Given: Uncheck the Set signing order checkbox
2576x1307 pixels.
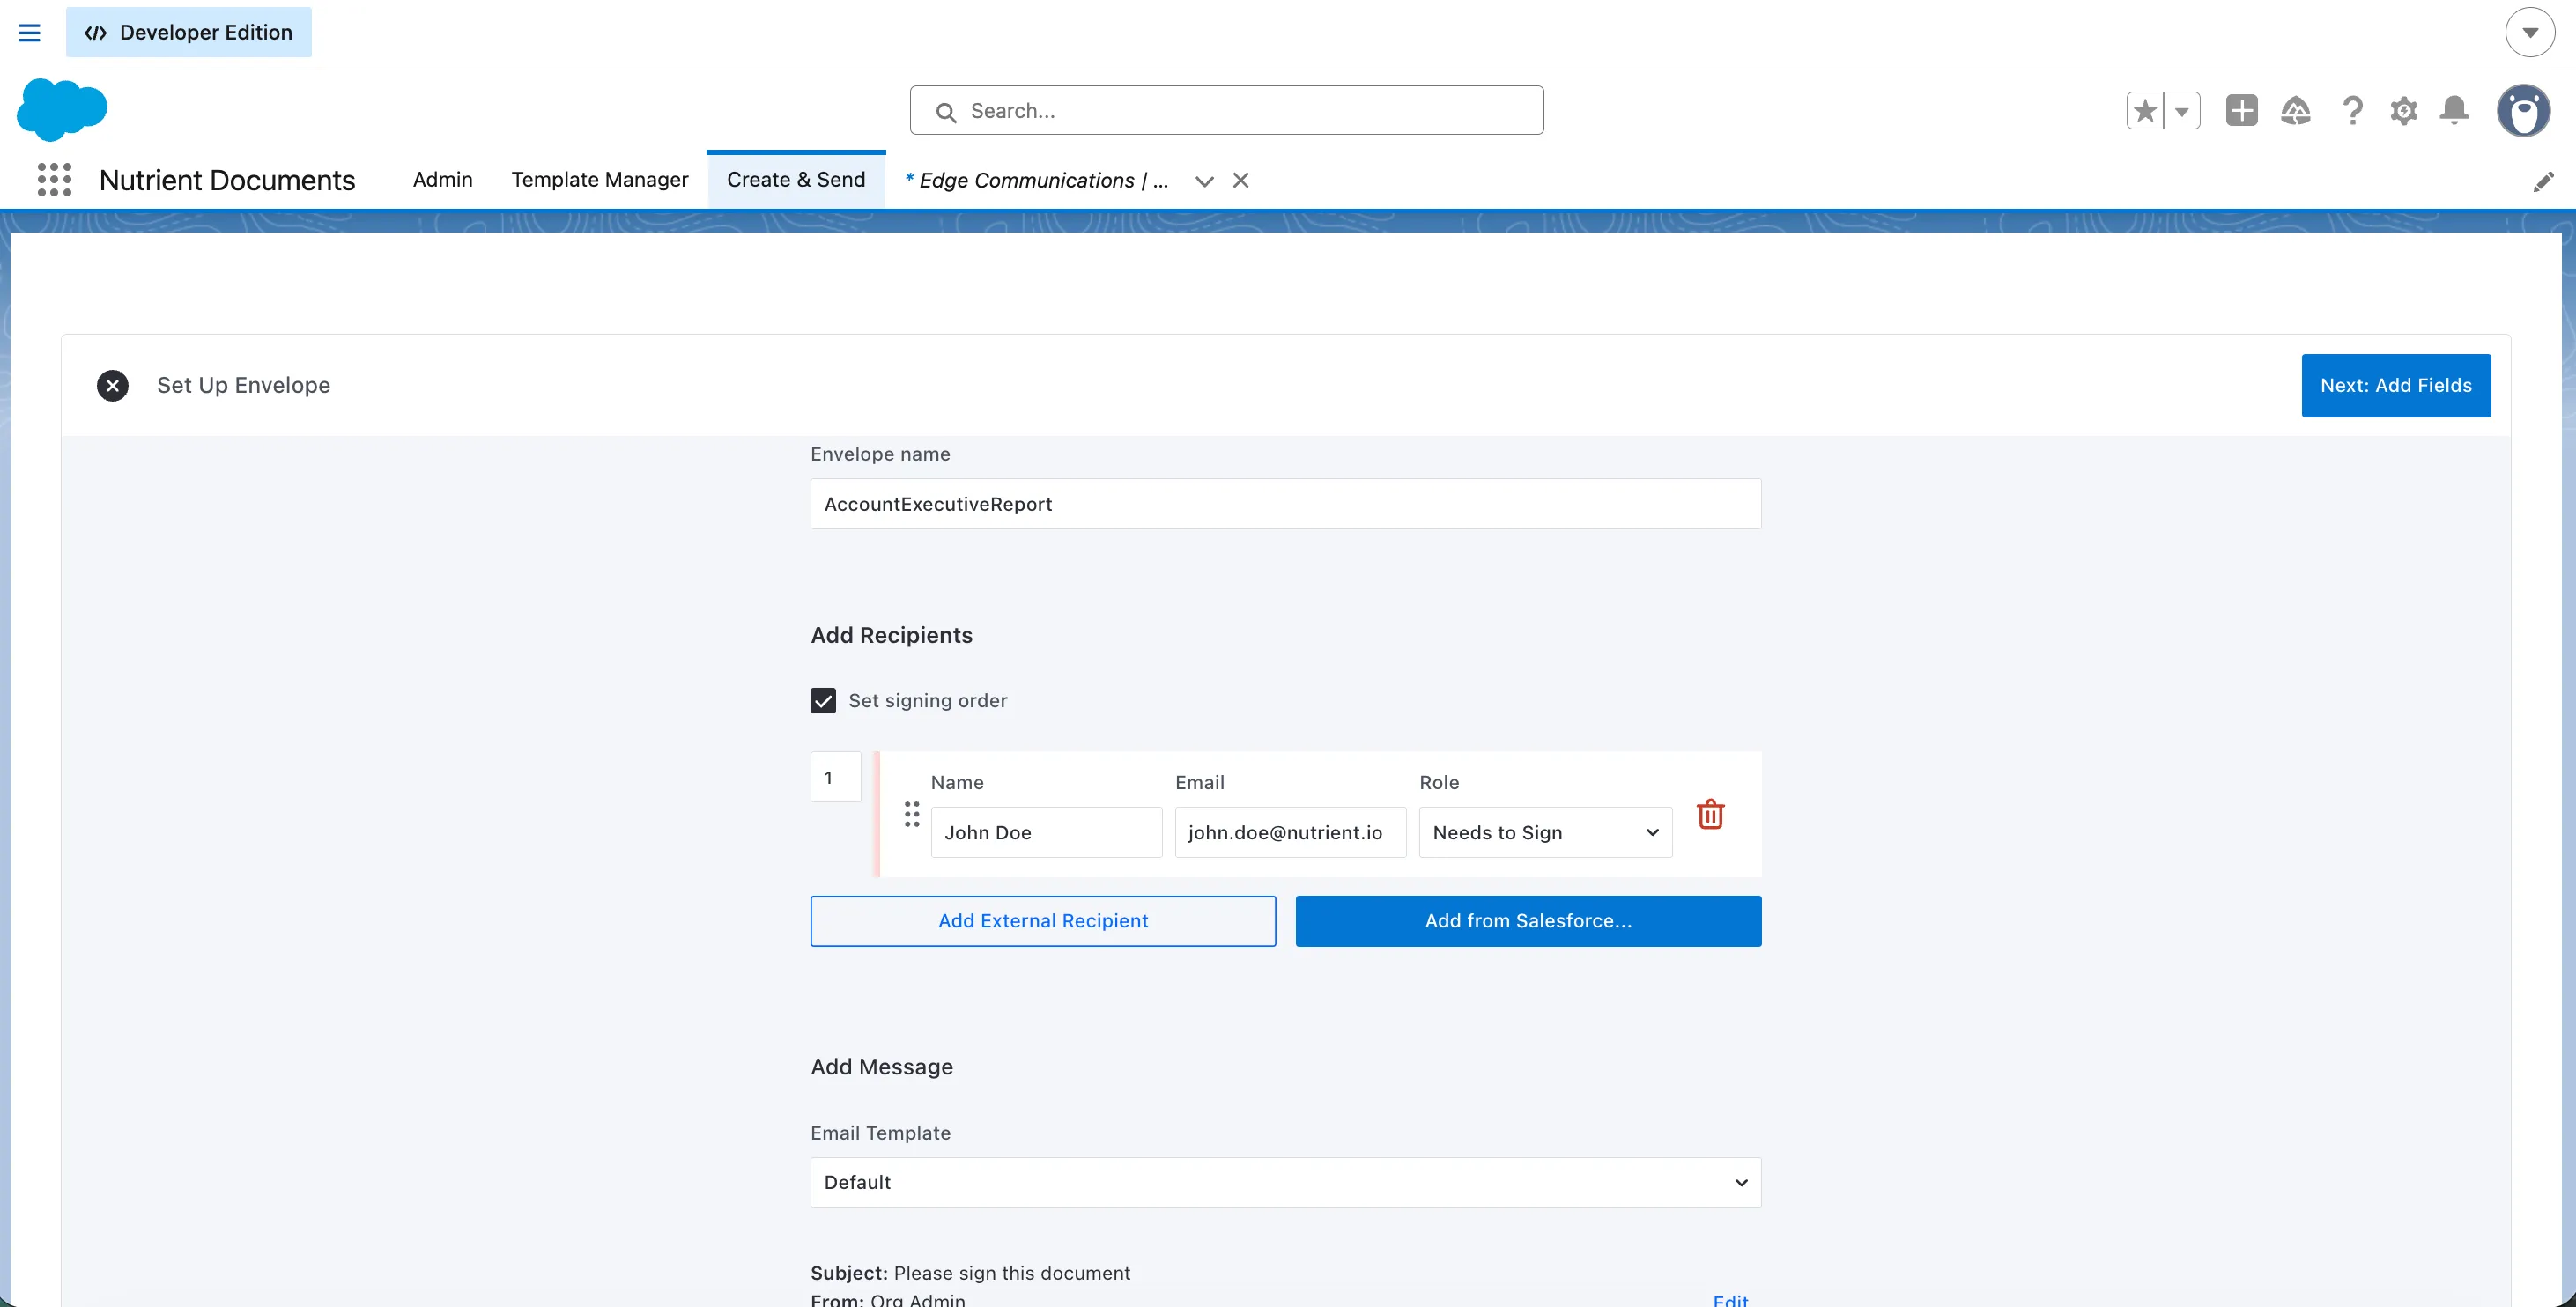Looking at the screenshot, I should (823, 700).
